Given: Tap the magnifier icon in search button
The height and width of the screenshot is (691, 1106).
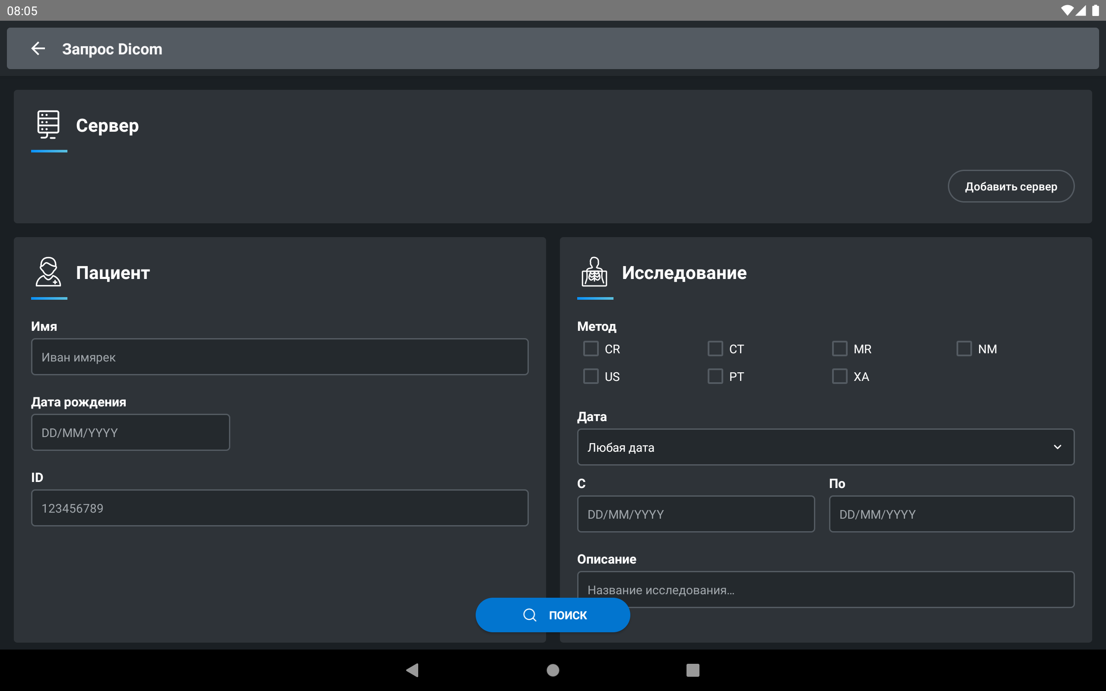Looking at the screenshot, I should coord(529,615).
